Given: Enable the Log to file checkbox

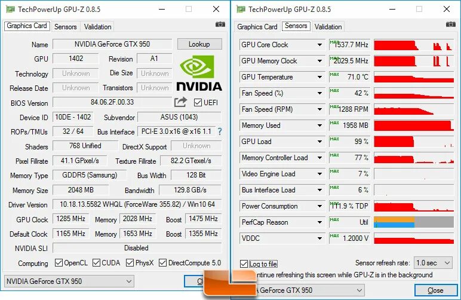Looking at the screenshot, I should (244, 264).
